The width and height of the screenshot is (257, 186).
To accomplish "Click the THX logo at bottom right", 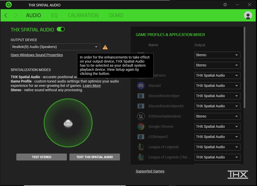I will 238,175.
